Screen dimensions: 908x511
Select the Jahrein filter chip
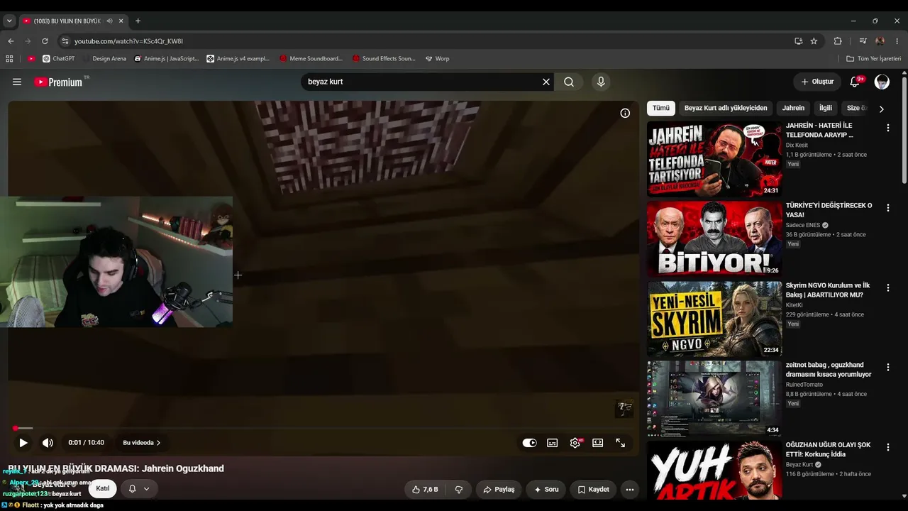pos(793,109)
